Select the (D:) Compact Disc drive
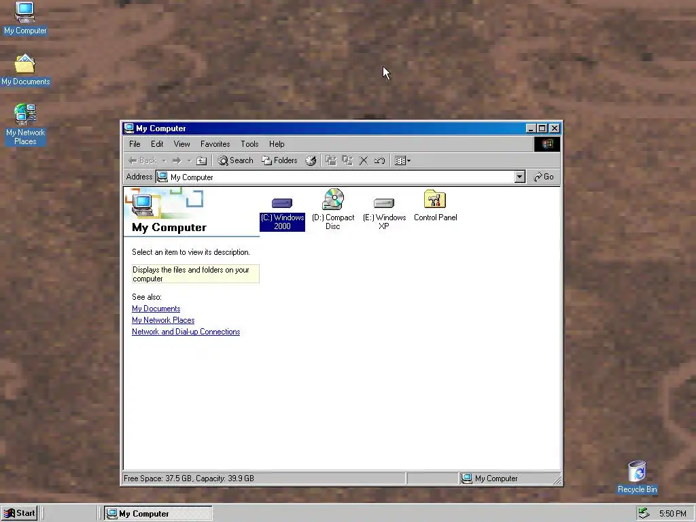696x522 pixels. [333, 209]
